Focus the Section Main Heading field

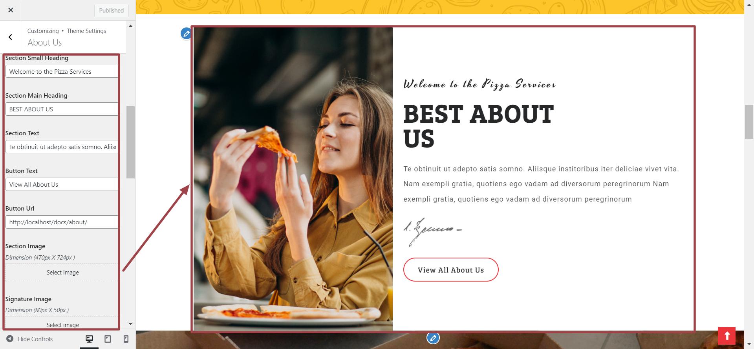(62, 109)
